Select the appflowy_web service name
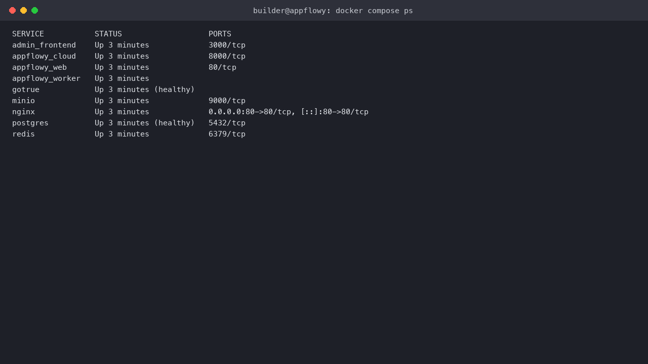 (39, 67)
